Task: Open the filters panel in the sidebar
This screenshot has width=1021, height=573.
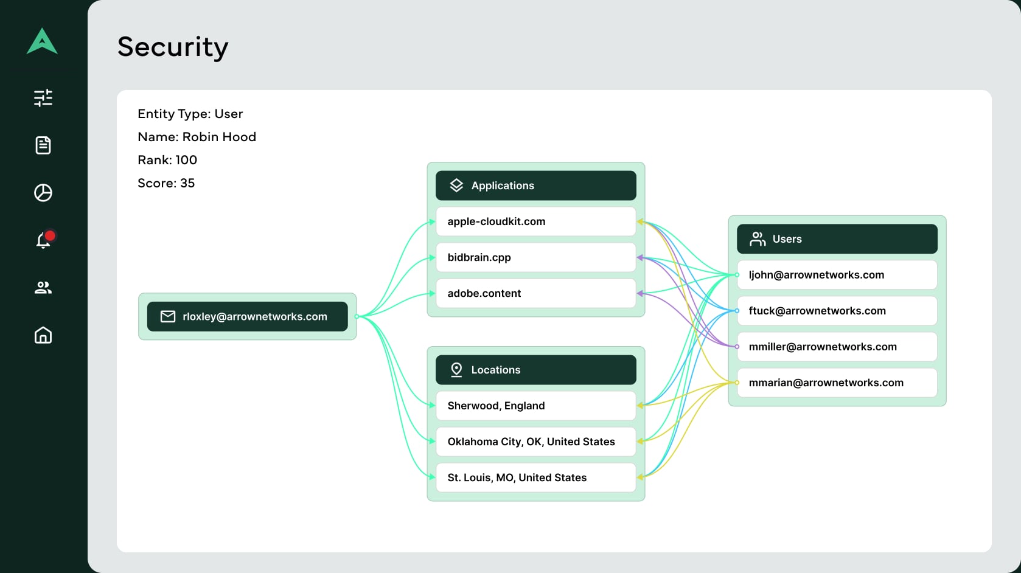Action: click(x=43, y=98)
